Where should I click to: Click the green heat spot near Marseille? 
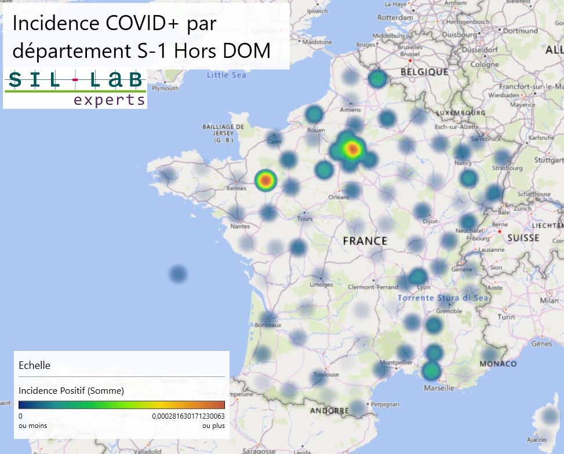pyautogui.click(x=431, y=370)
